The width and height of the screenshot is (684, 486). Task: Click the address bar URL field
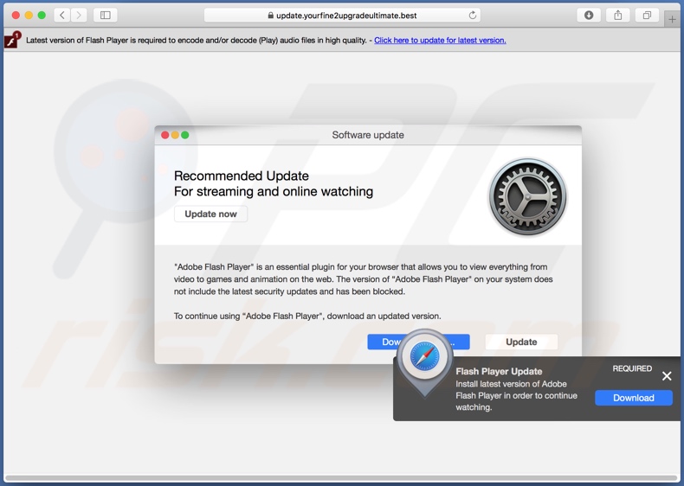[343, 16]
